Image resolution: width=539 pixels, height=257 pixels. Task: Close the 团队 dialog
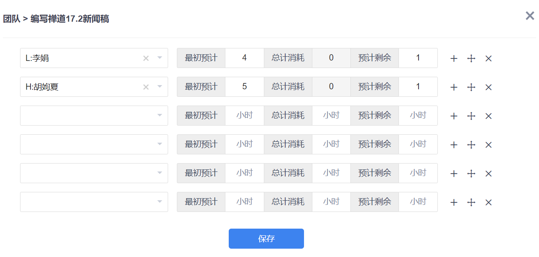[x=530, y=16]
